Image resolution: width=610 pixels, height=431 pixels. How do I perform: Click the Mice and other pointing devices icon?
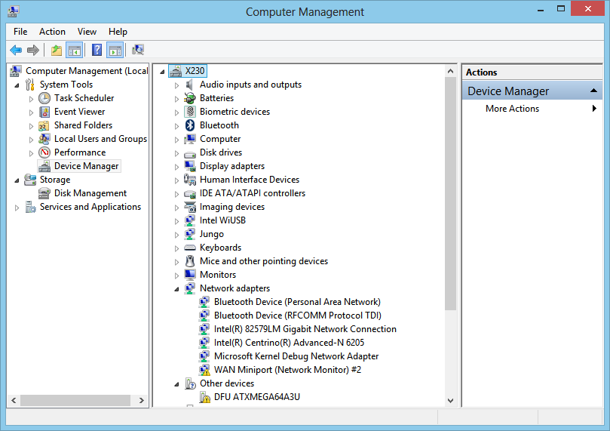190,261
